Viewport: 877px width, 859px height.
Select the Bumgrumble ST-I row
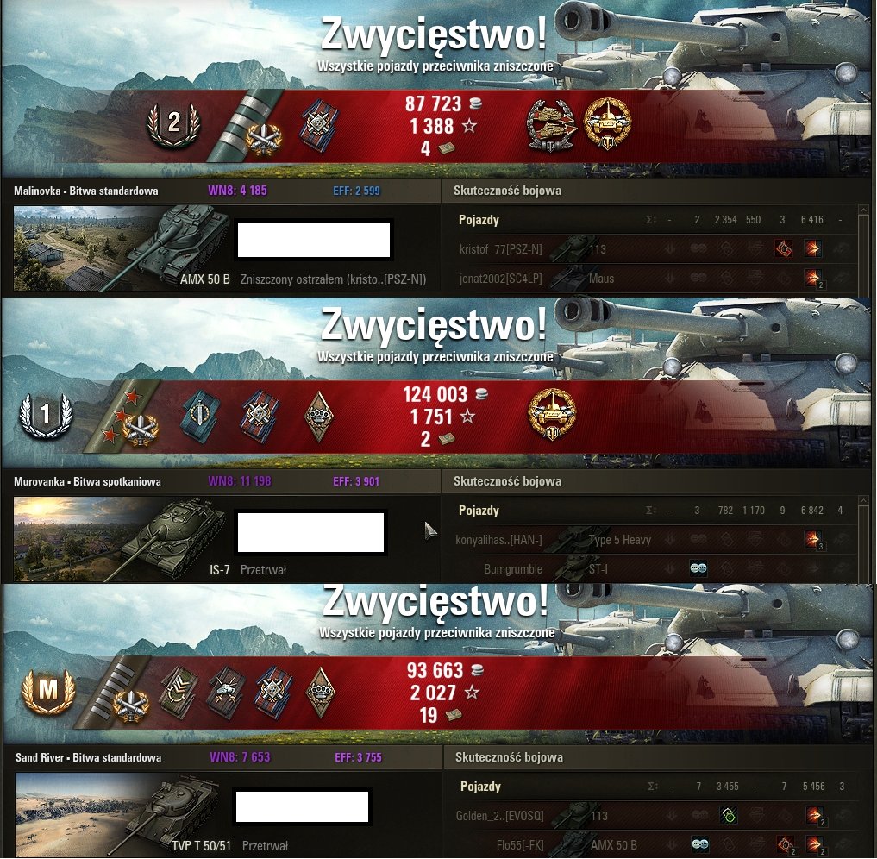click(652, 569)
